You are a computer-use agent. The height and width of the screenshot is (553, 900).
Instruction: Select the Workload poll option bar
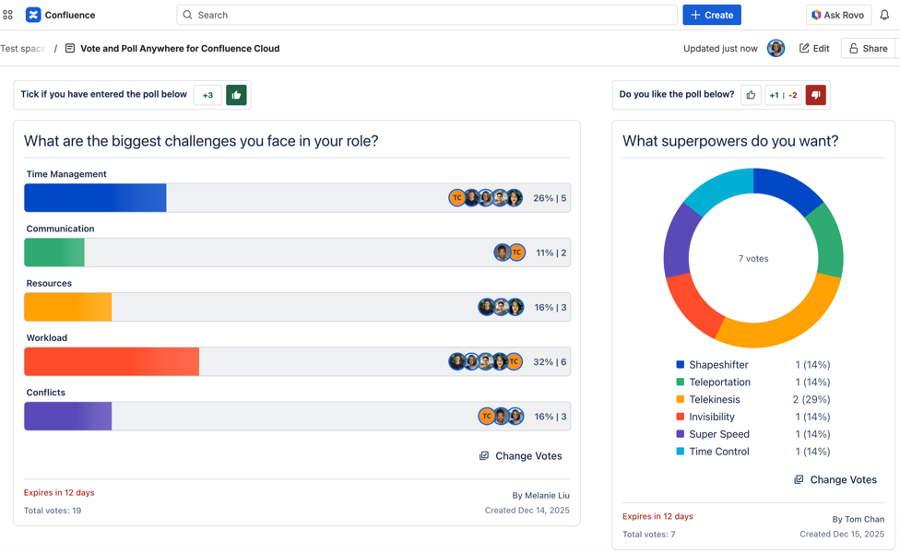[297, 362]
